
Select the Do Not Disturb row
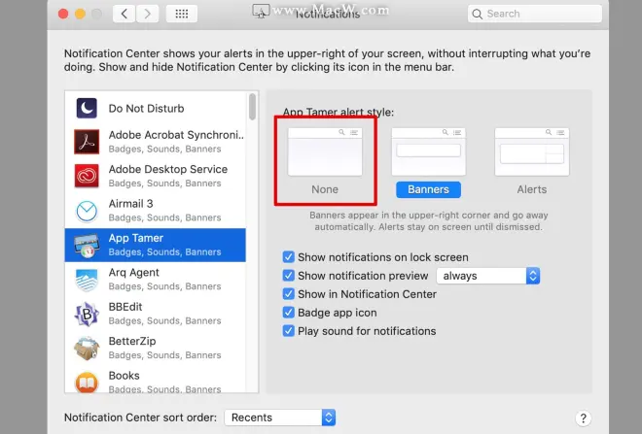pos(156,109)
